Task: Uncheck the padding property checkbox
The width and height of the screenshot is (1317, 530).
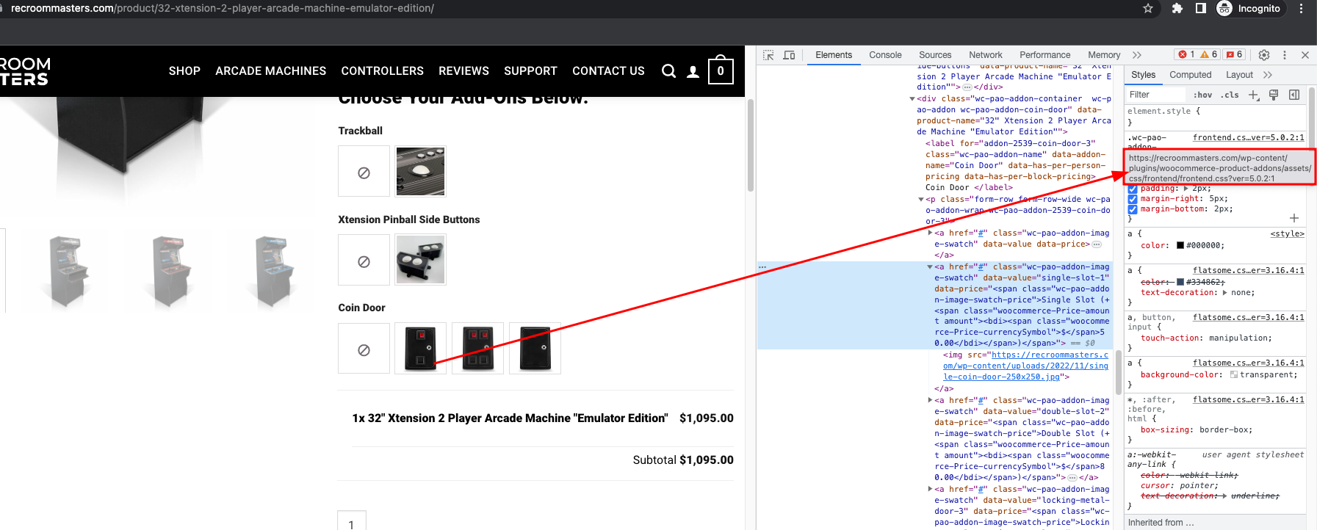Action: tap(1133, 189)
